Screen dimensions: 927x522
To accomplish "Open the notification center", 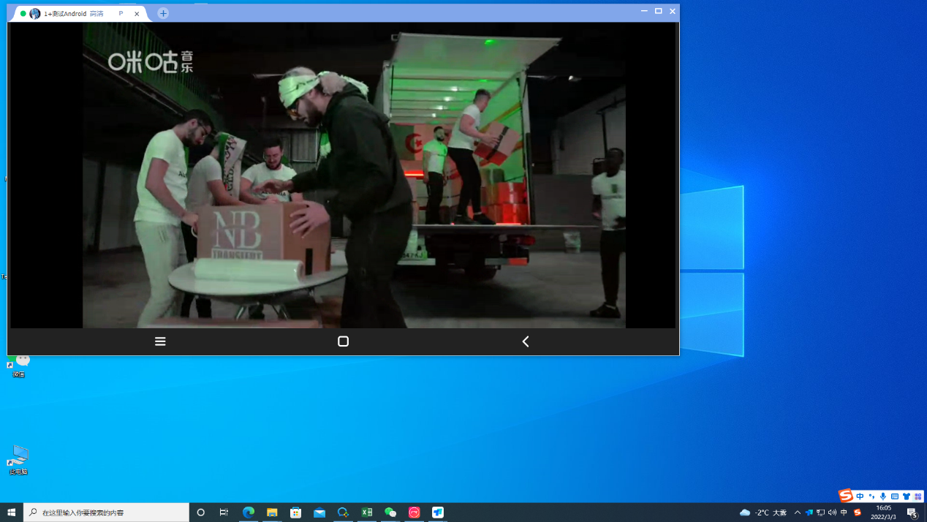I will [912, 512].
